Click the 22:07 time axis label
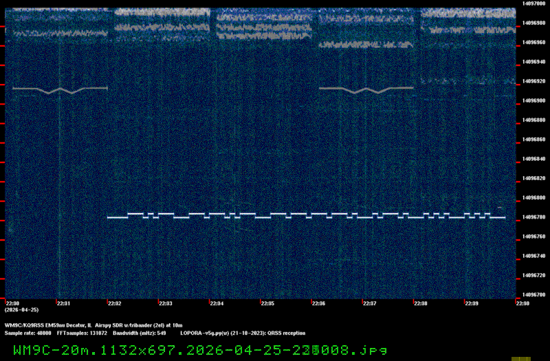This screenshot has width=550, height=361. (x=370, y=303)
